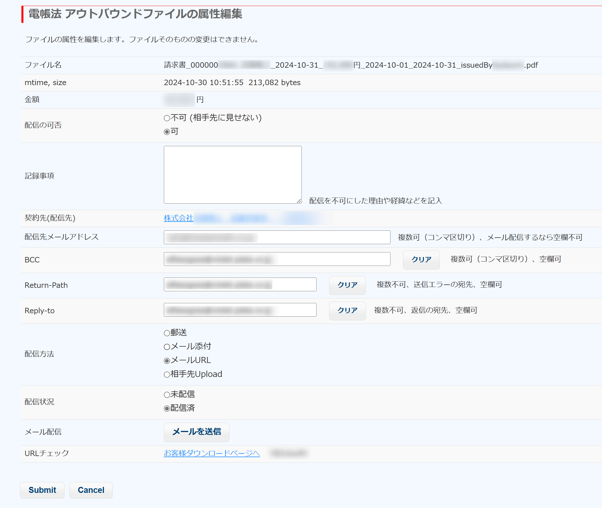Choose 郵送 as delivery method
The height and width of the screenshot is (508, 602).
pyautogui.click(x=167, y=333)
